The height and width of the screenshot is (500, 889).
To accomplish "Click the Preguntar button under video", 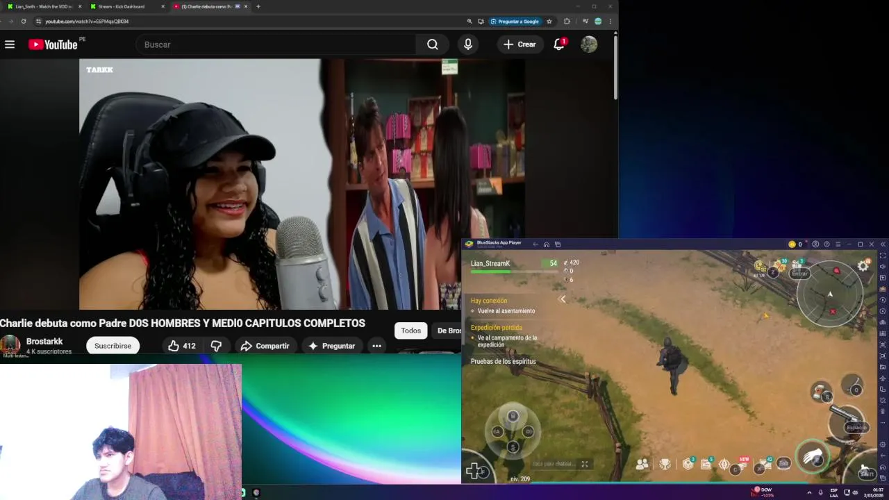I will pos(331,346).
